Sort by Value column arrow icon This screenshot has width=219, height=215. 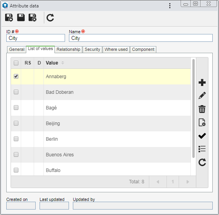click(x=63, y=63)
